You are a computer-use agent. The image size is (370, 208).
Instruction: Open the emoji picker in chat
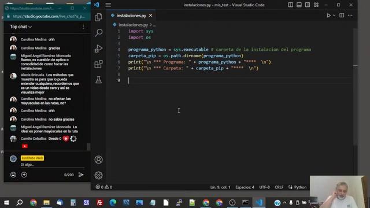coord(13,174)
